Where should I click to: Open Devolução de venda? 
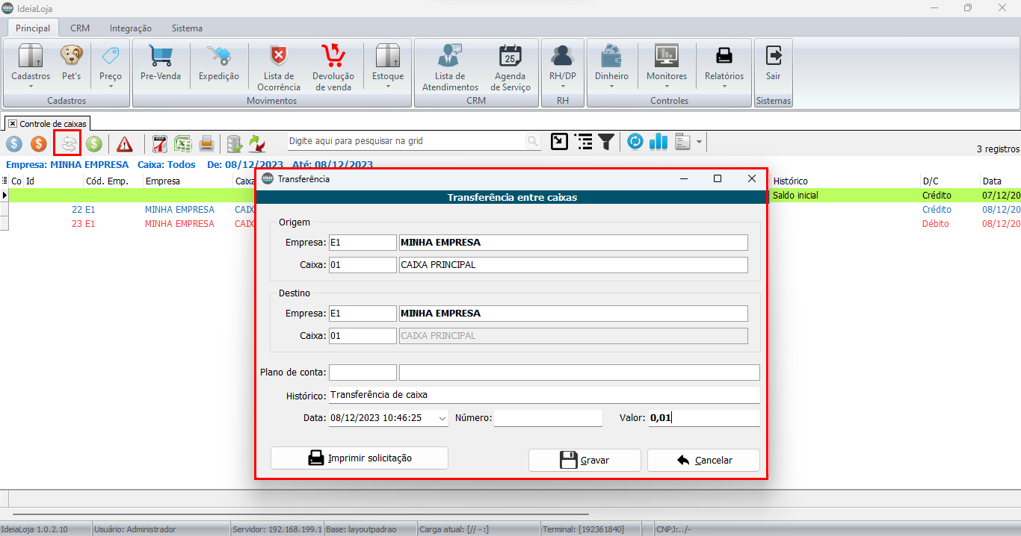coord(333,67)
